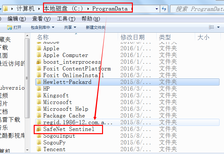Image resolution: width=224 pixels, height=154 pixels.
Task: Click the 搜索 ProgramData search field
Action: coord(198,9)
